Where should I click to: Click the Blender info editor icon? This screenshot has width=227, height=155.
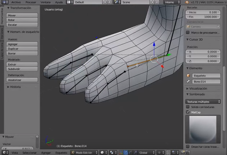[5, 2]
